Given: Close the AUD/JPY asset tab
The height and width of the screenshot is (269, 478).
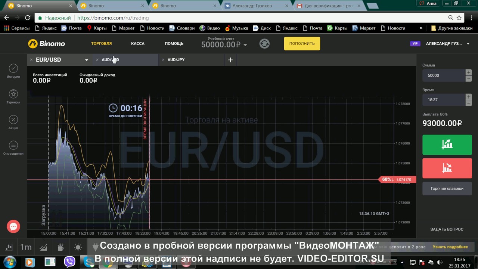Looking at the screenshot, I should click(163, 60).
